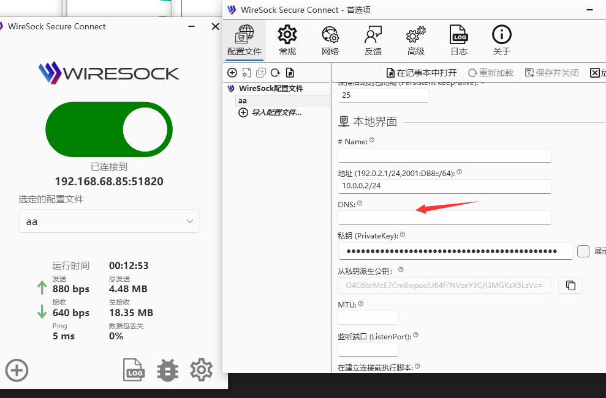This screenshot has height=398, width=606.
Task: Switch to the 网络 network tab
Action: click(x=330, y=40)
